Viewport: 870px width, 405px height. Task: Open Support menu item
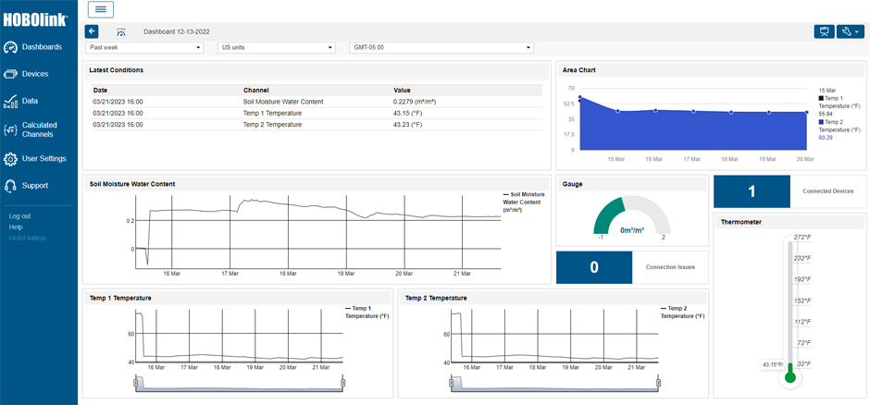35,186
